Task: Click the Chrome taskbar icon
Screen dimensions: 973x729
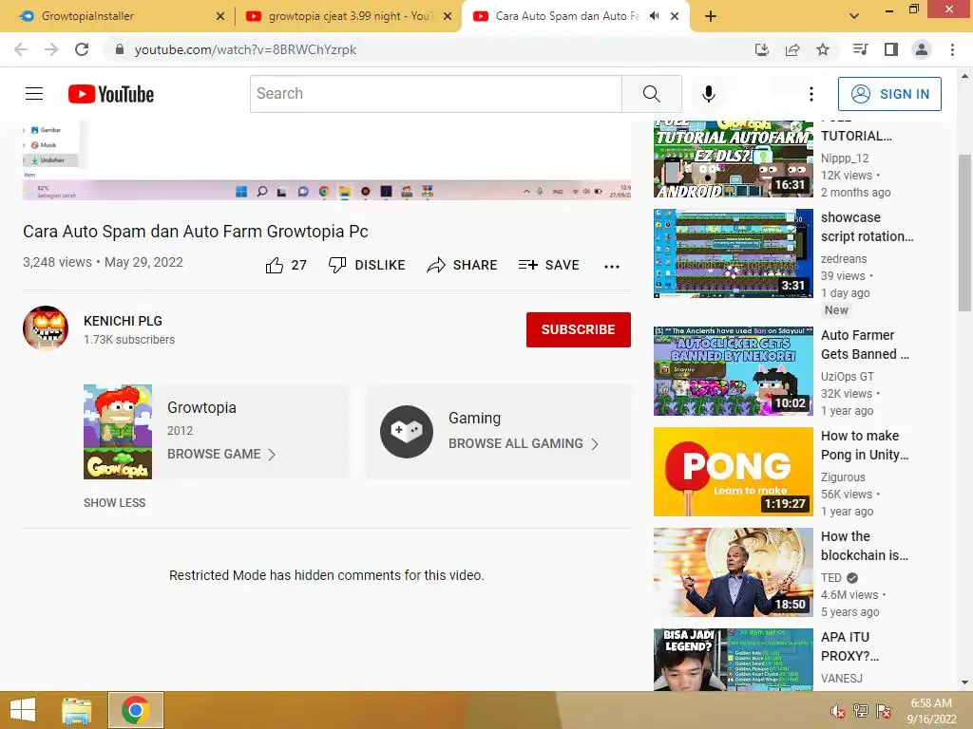Action: click(136, 710)
